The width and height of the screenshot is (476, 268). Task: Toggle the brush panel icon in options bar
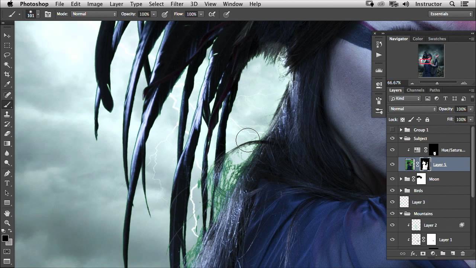click(48, 14)
